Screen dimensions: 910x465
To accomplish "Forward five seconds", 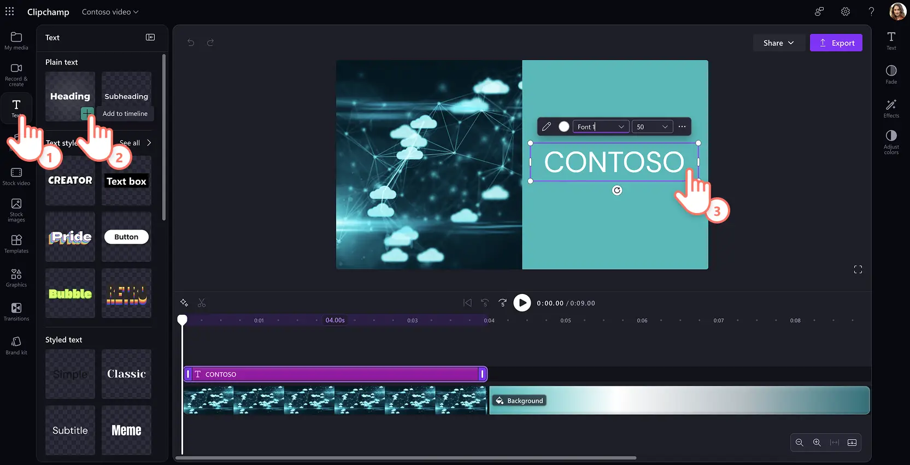I will tap(503, 303).
